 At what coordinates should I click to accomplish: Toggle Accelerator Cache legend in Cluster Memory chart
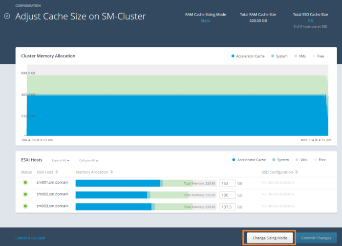coord(248,56)
